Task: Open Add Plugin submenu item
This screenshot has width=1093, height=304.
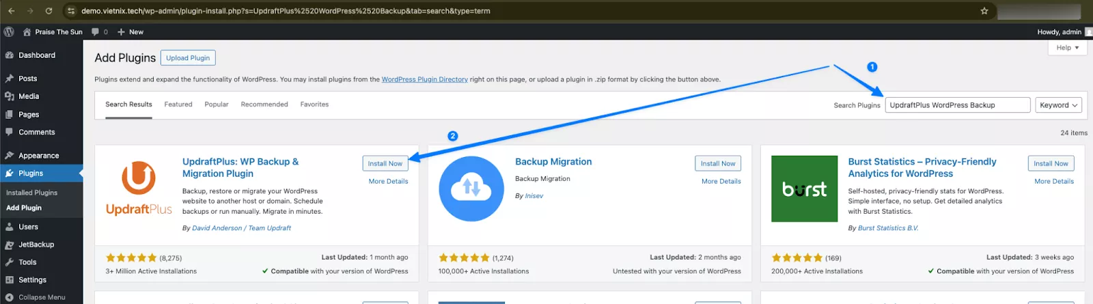Action: click(24, 208)
